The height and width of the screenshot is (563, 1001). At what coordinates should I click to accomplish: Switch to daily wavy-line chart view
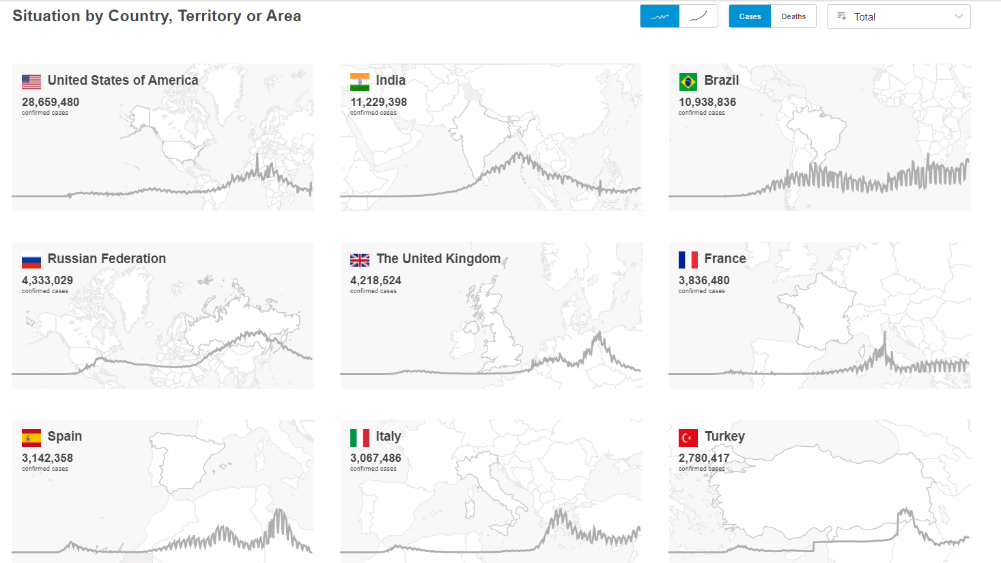pyautogui.click(x=660, y=16)
